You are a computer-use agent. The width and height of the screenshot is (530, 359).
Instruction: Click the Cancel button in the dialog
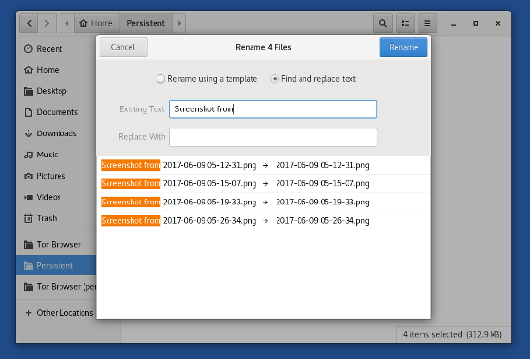tap(123, 47)
